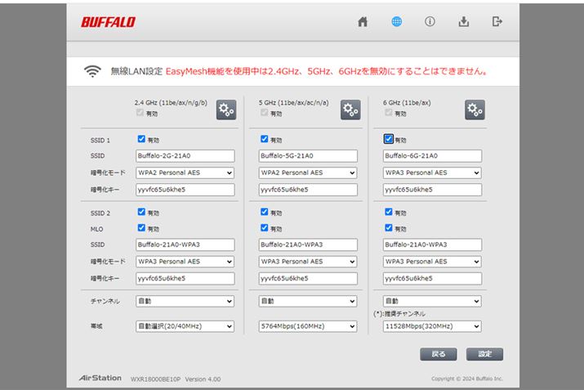Open 6 GHz advanced settings gear
Image resolution: width=584 pixels, height=390 pixels.
coord(475,110)
